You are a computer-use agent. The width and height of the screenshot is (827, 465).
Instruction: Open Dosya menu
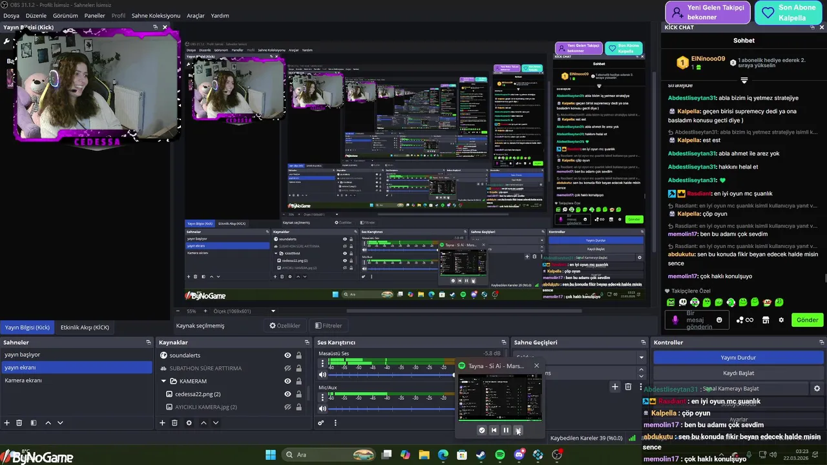coord(11,15)
